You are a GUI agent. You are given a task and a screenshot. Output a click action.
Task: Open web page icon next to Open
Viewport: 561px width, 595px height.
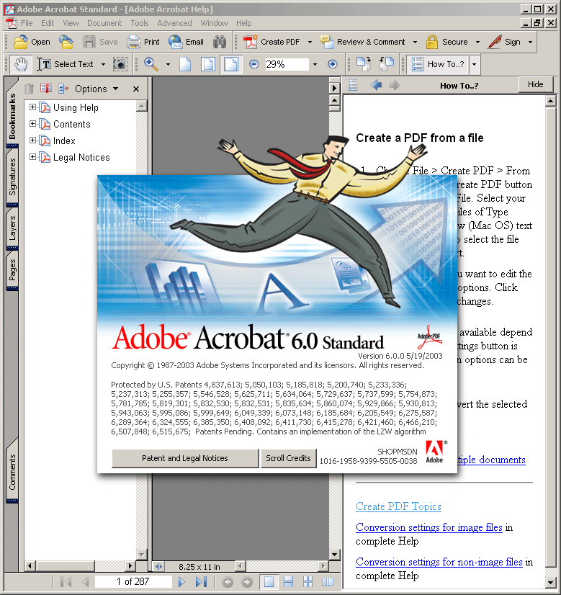66,42
